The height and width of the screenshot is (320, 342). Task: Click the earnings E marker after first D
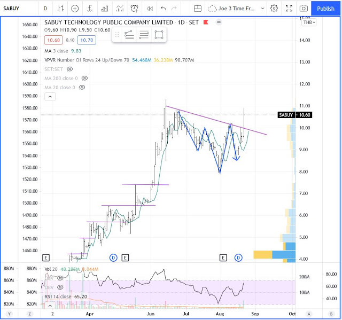[x=125, y=258]
